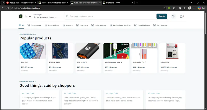Click the browser address bar URL
Viewport: 207px width, 110px height.
click(x=27, y=8)
